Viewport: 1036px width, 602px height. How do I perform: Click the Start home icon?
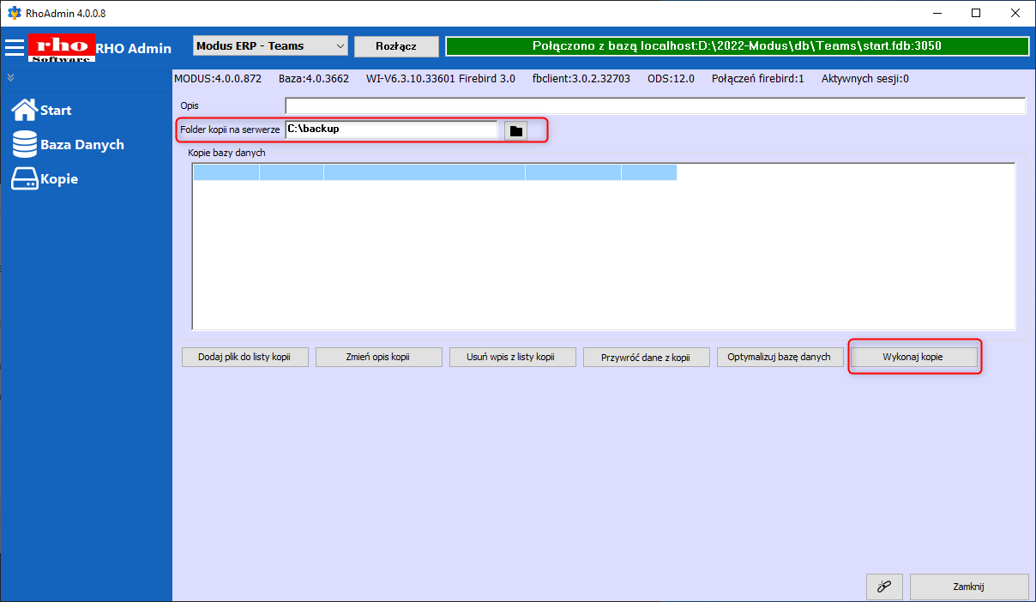(25, 110)
